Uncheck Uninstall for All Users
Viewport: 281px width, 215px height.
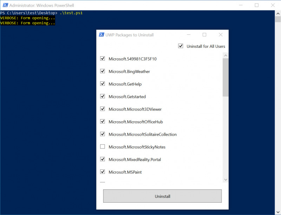(181, 46)
